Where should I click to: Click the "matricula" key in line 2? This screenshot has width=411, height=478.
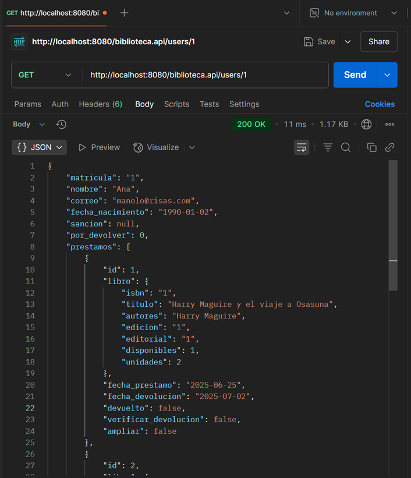point(91,178)
